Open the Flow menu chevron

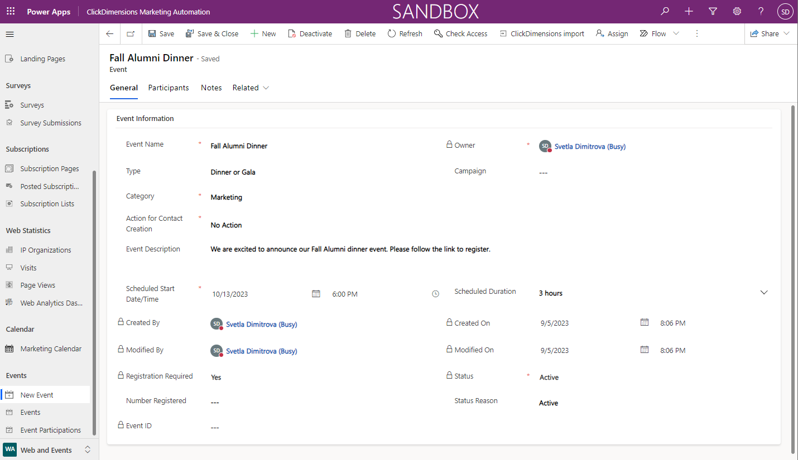pos(676,34)
